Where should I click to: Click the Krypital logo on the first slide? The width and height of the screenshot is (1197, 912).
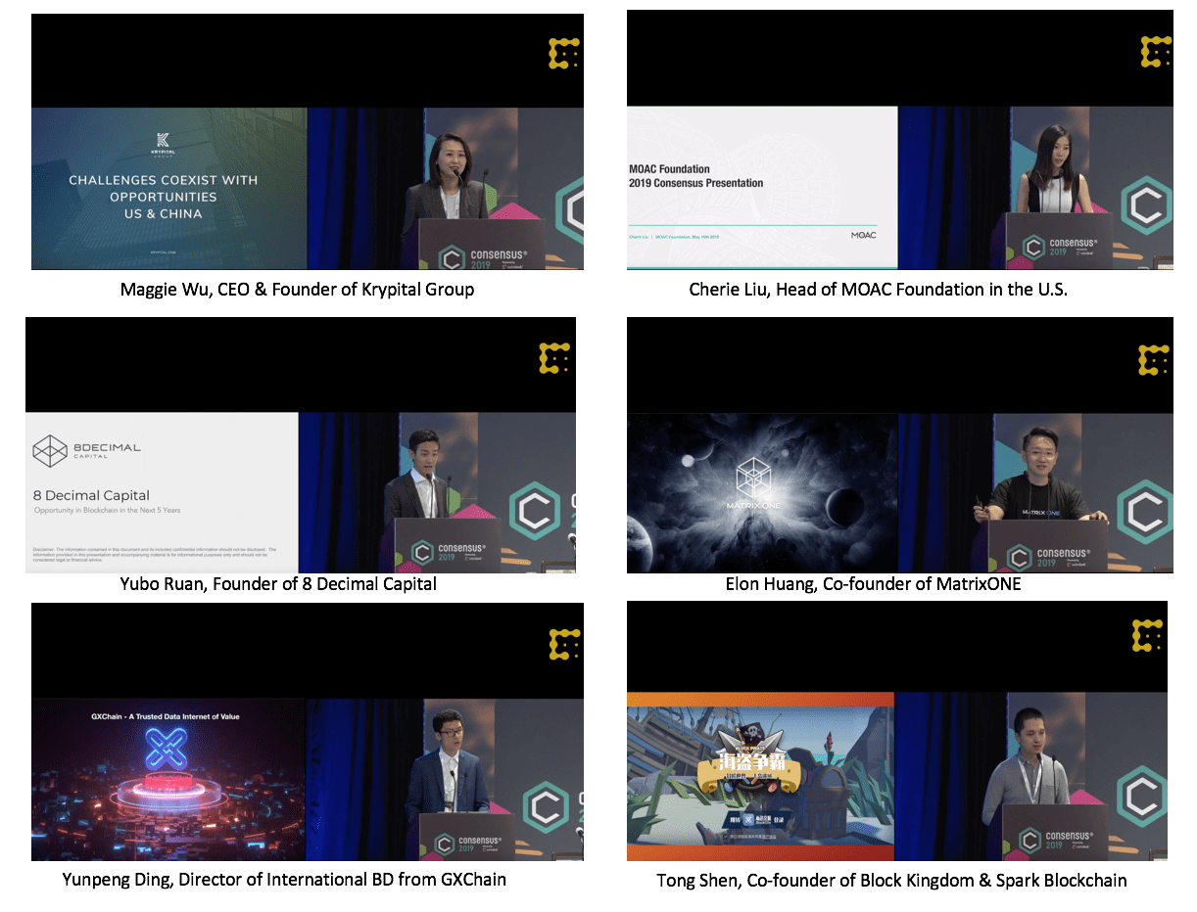pos(163,144)
